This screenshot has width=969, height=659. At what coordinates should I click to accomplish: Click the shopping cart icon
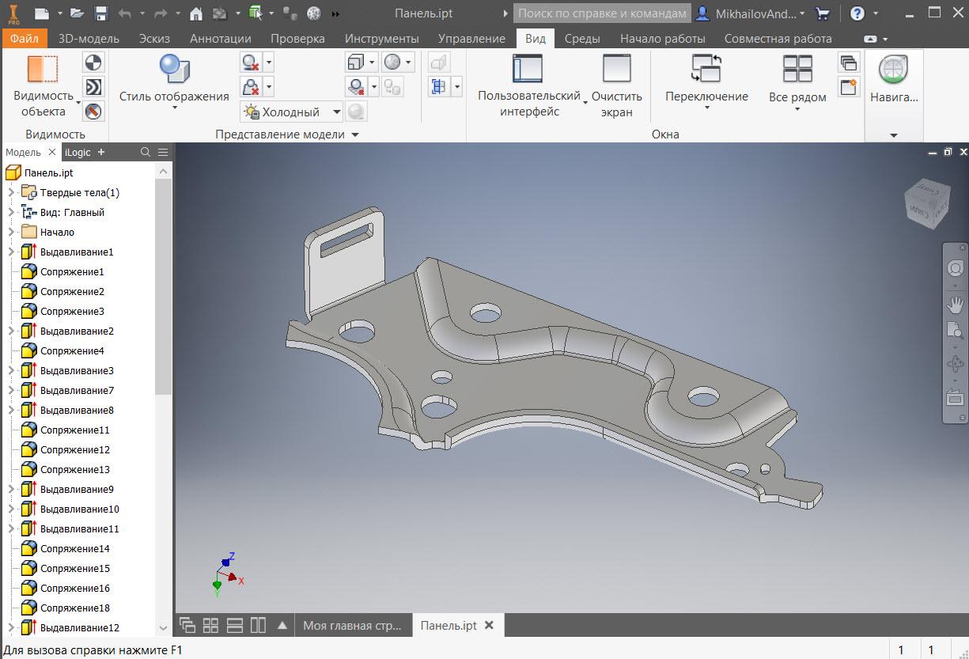click(x=823, y=13)
